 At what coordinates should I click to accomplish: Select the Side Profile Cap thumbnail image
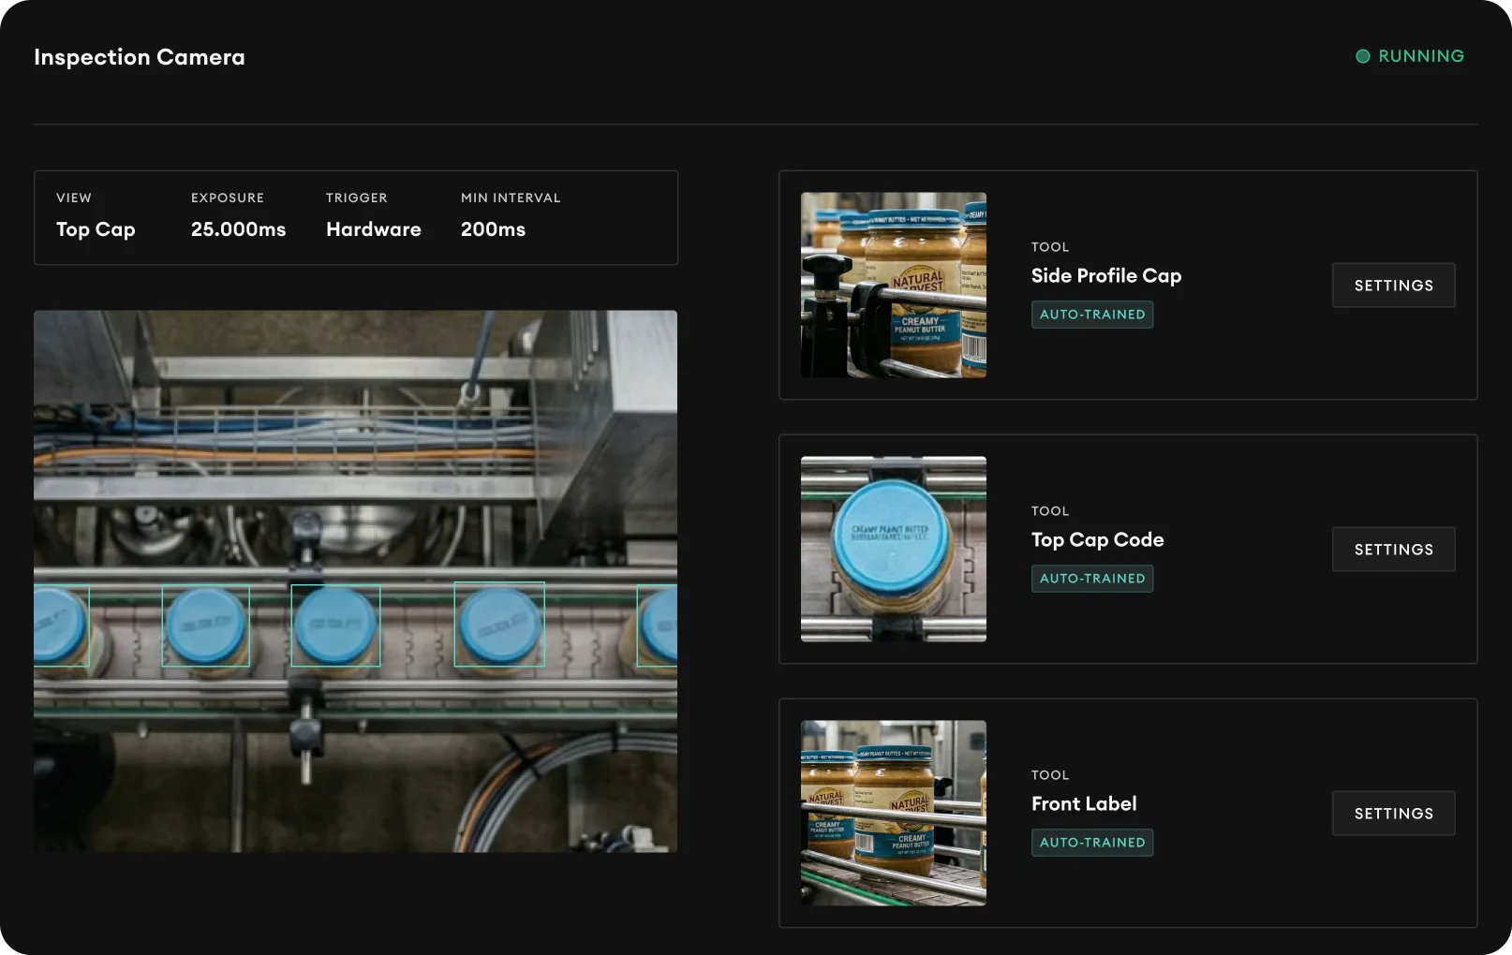[893, 286]
